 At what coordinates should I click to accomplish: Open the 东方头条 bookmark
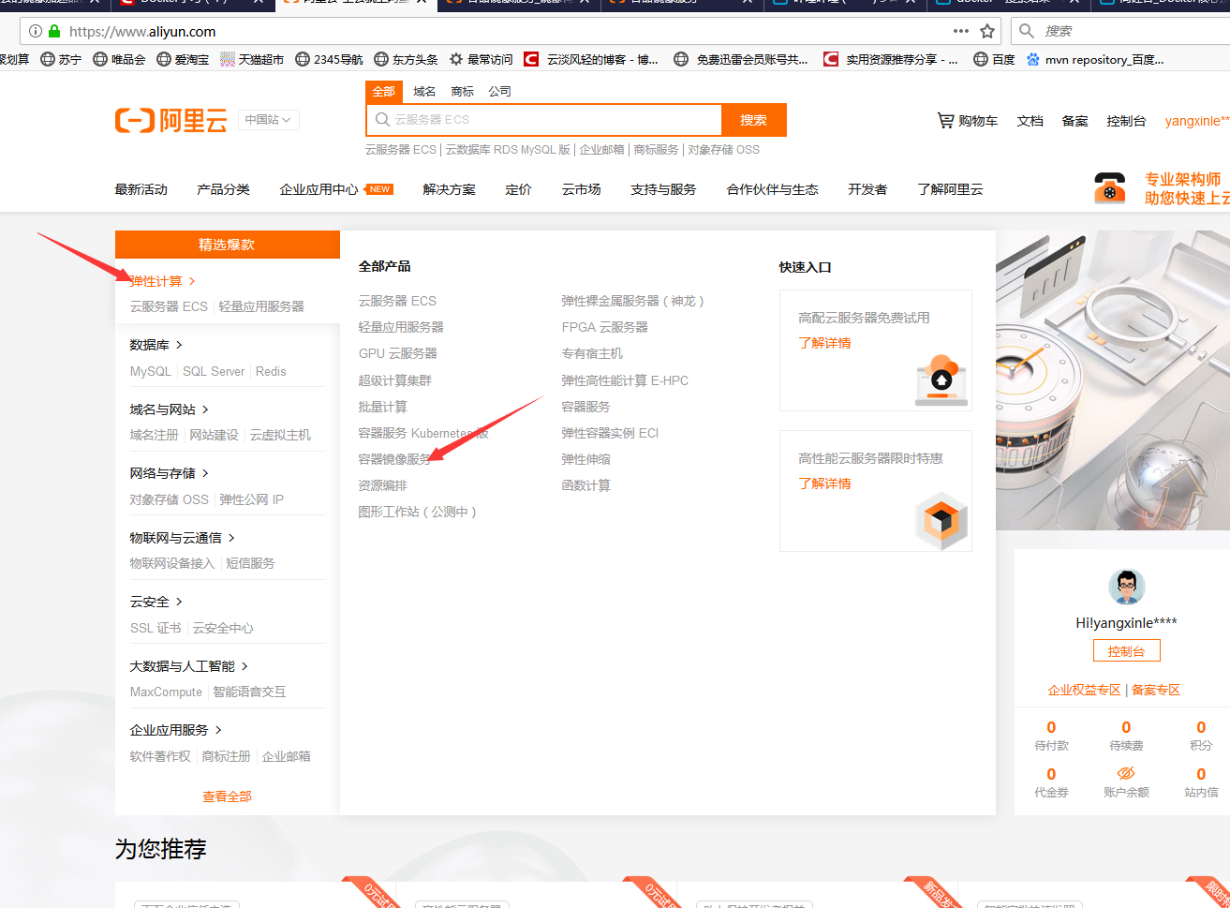406,59
